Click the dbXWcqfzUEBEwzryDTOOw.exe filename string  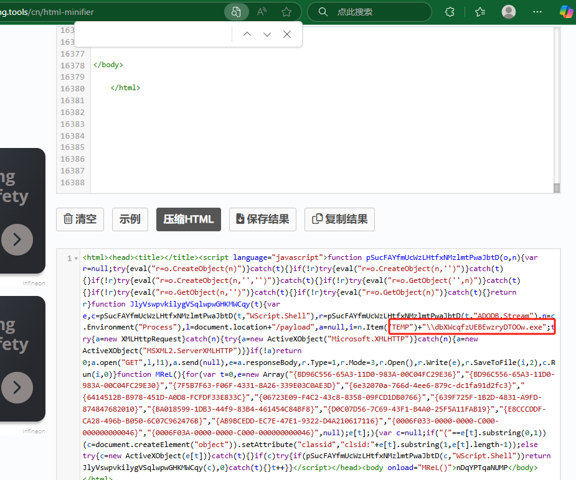coord(488,328)
